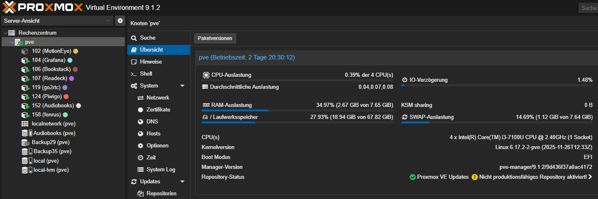Click the Hinweise note icon

click(133, 62)
